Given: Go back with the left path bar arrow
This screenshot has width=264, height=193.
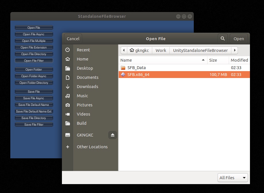Looking at the screenshot, I should point(124,50).
